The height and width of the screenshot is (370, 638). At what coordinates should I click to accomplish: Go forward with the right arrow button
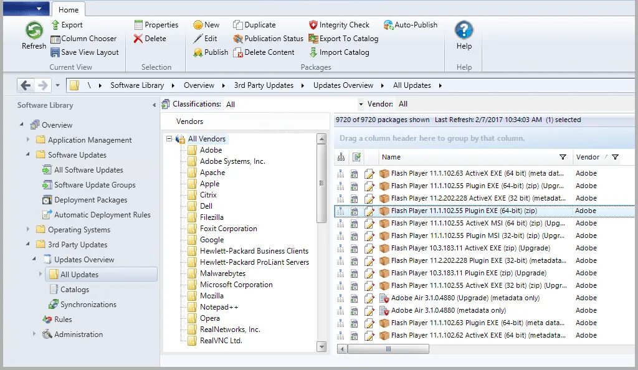point(42,85)
